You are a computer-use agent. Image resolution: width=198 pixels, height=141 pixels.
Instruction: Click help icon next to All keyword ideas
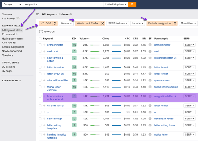point(71,14)
